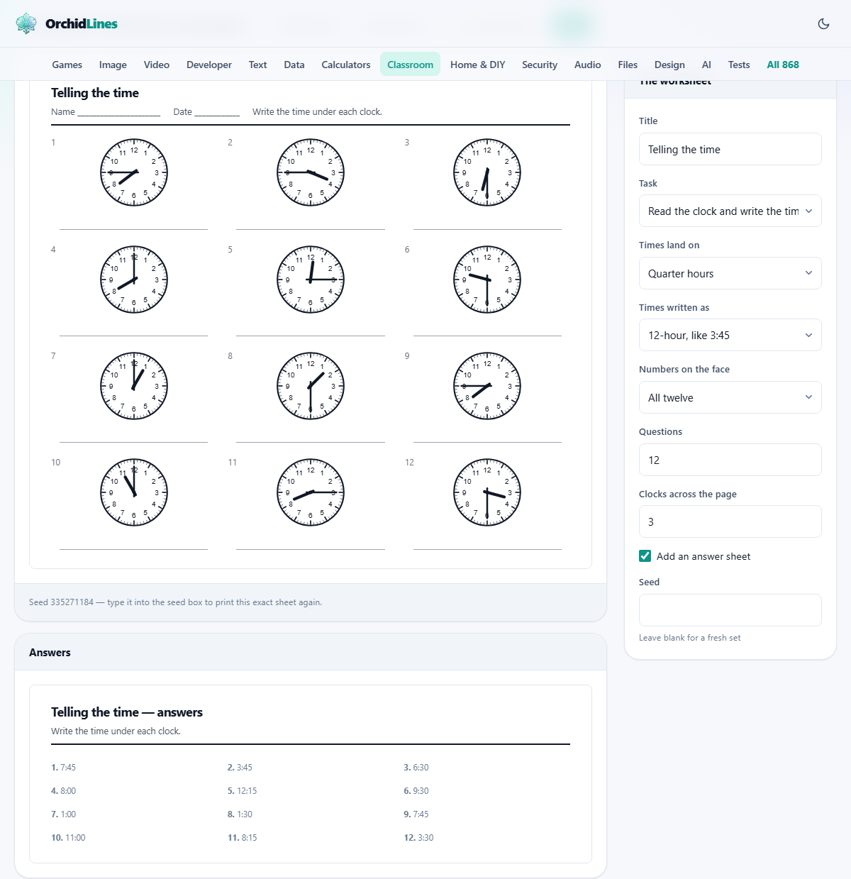Open the Times written as dropdown

pos(730,335)
